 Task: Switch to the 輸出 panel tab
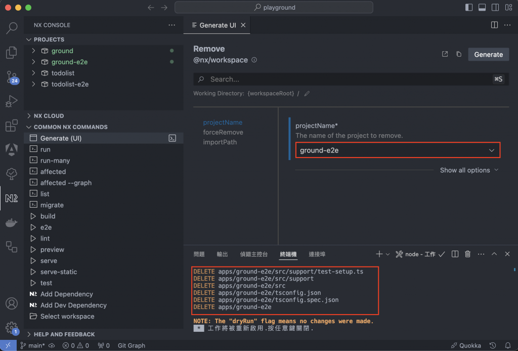[223, 254]
